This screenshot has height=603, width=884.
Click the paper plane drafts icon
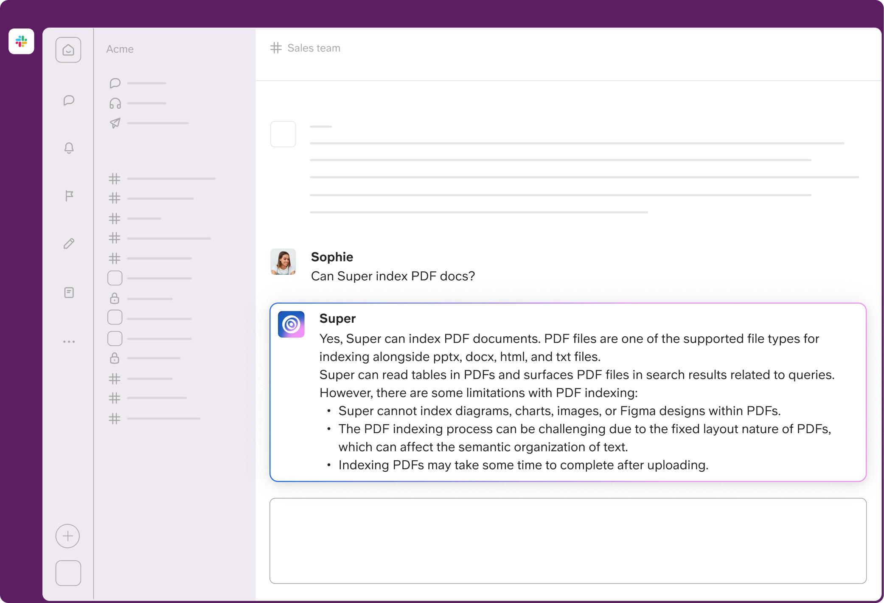tap(115, 123)
